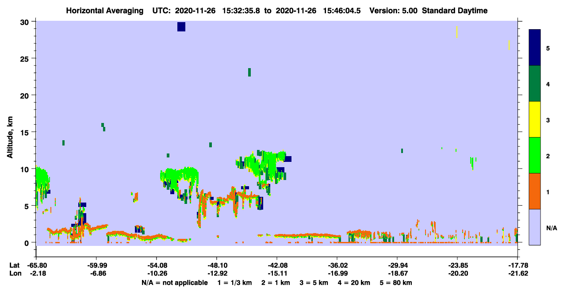Click the '4 = 20 km' legend entry
The image size is (575, 295).
(354, 283)
